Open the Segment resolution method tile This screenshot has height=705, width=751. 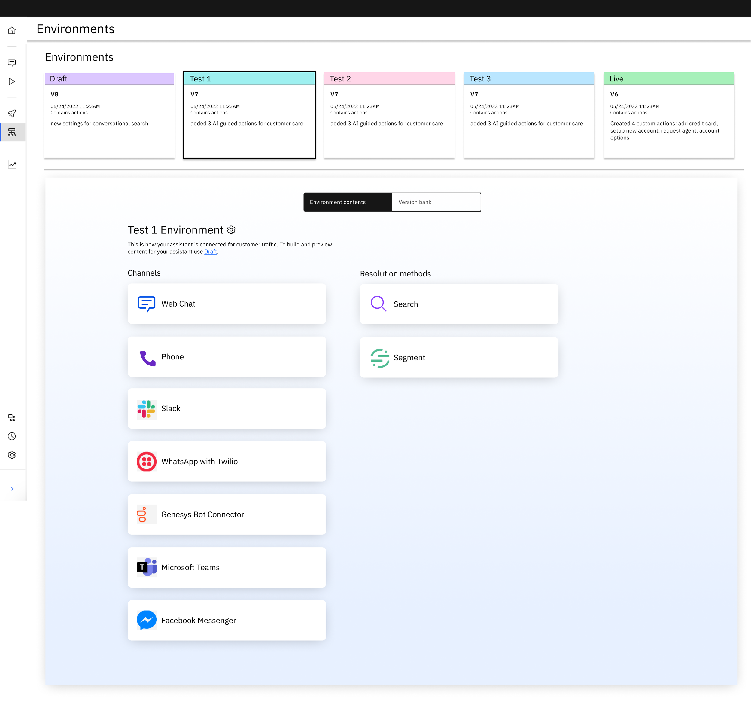click(459, 357)
